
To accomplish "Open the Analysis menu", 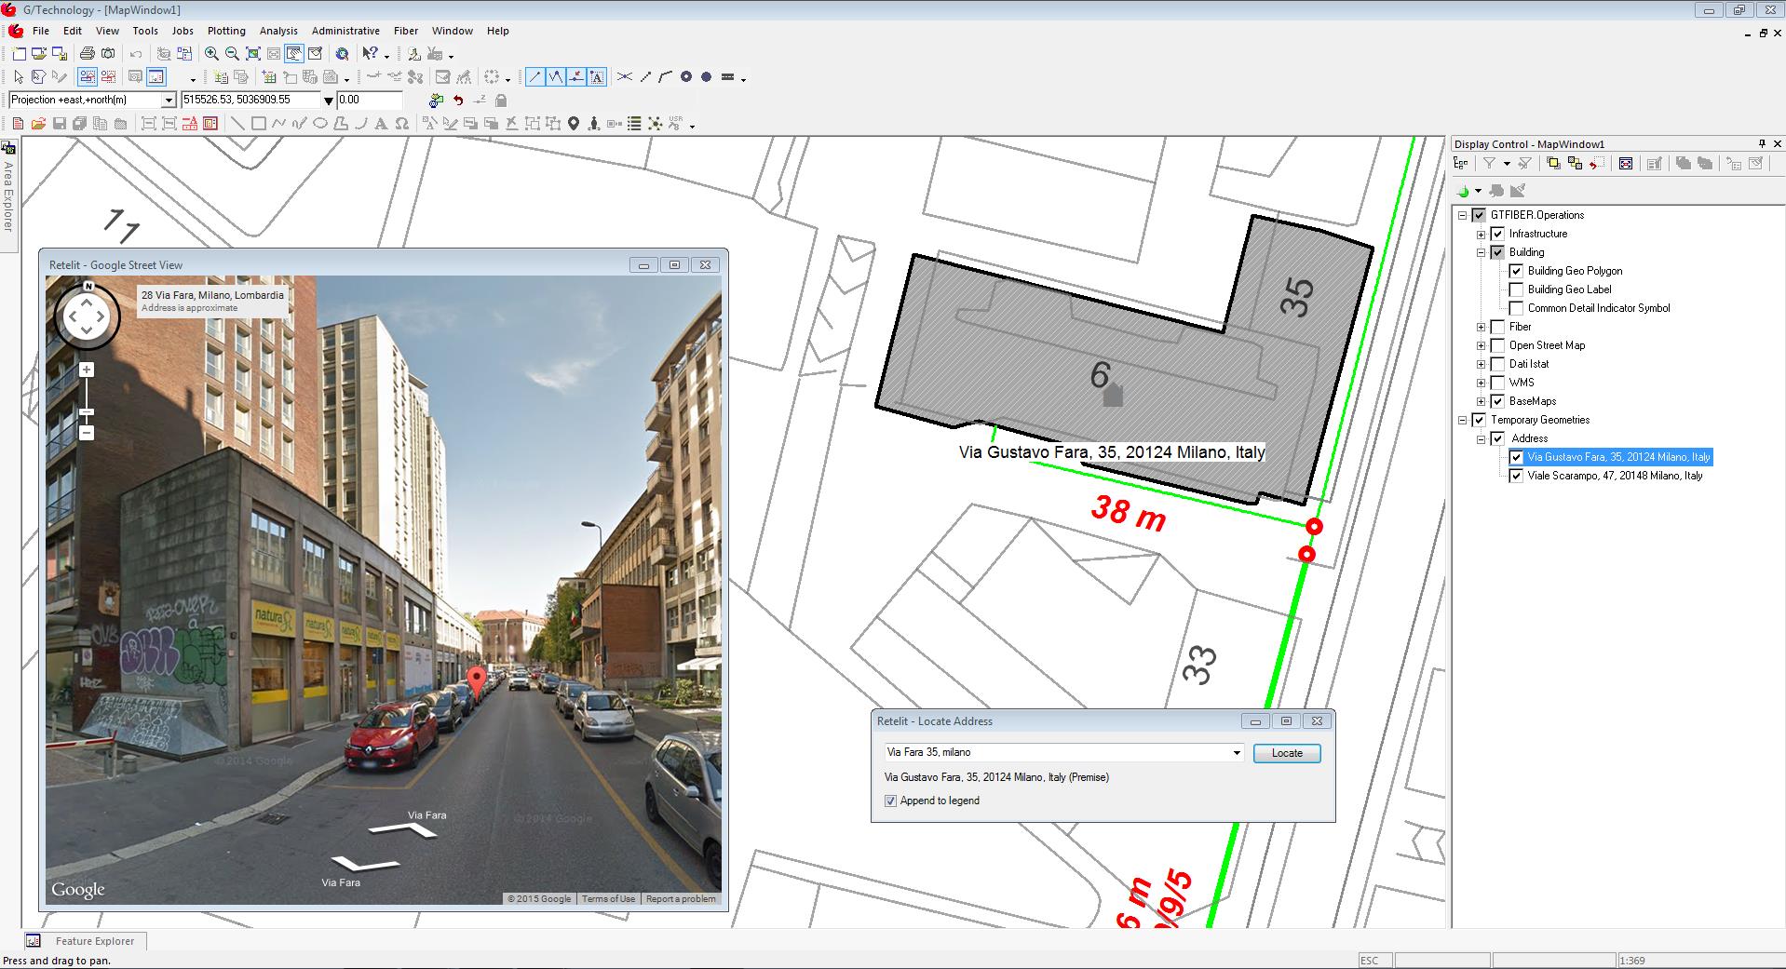I will click(278, 31).
